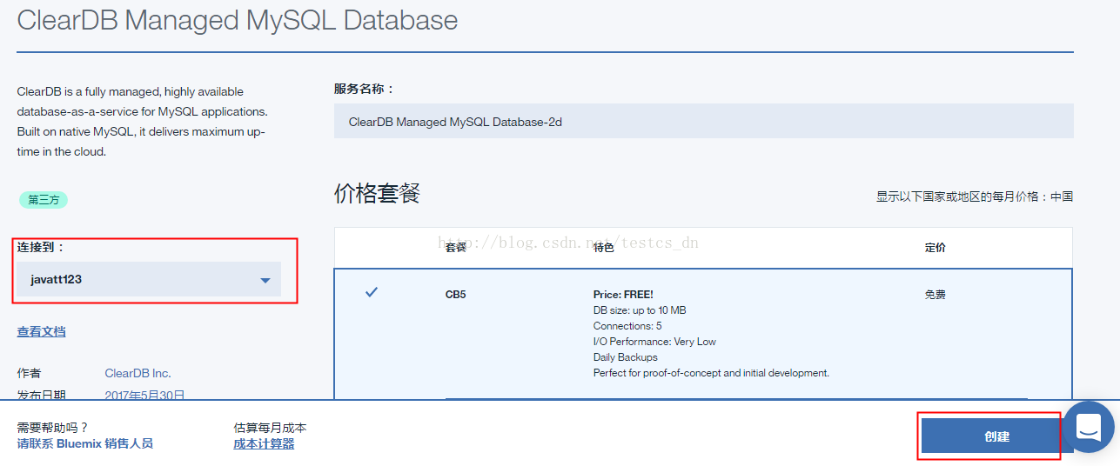Click the 连接到 label
Screen dimensions: 1120x466
[41, 247]
